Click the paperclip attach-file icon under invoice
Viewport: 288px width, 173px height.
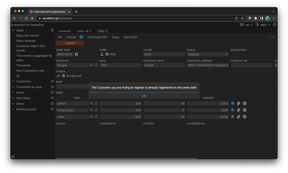pyautogui.click(x=58, y=76)
